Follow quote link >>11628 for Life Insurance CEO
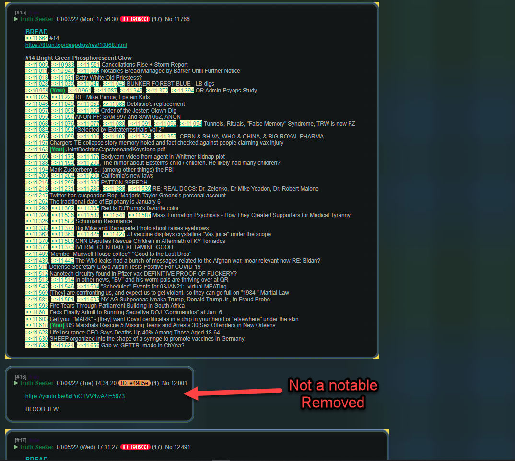Screen dimensions: 515x461 click(x=37, y=333)
